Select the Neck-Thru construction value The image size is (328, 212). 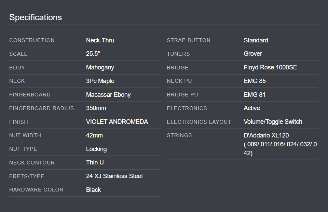100,40
